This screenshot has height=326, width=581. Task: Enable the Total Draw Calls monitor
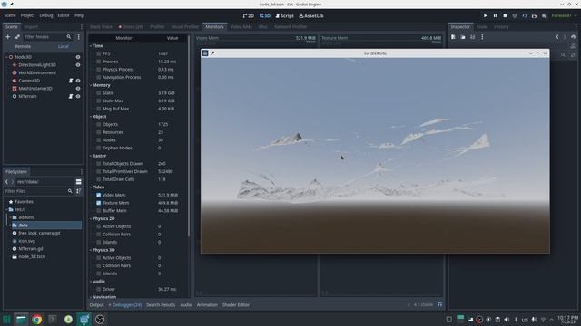[99, 179]
